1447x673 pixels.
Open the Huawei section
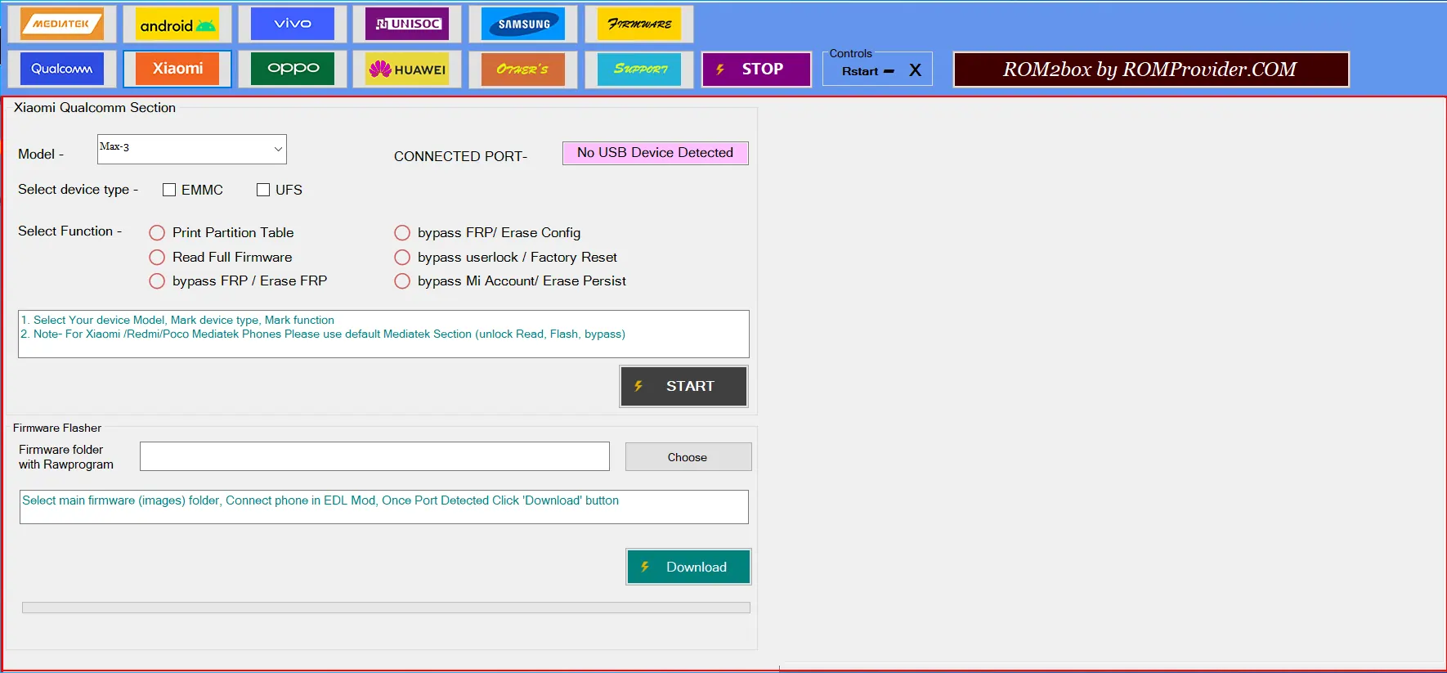click(x=408, y=70)
